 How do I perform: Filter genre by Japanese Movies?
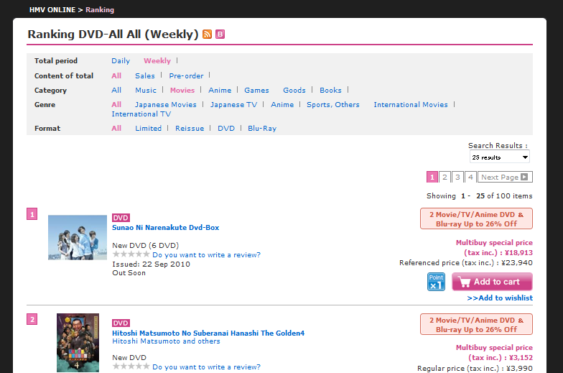(x=166, y=105)
